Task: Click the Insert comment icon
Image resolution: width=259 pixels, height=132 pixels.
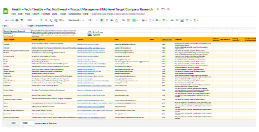Action: (177, 20)
